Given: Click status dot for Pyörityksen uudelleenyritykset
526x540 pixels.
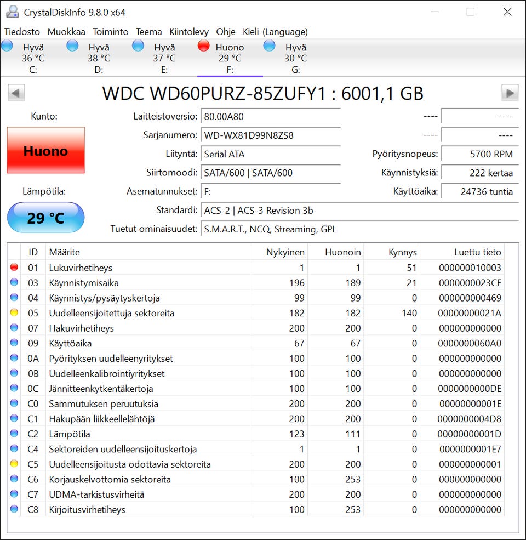Looking at the screenshot, I should pyautogui.click(x=14, y=358).
